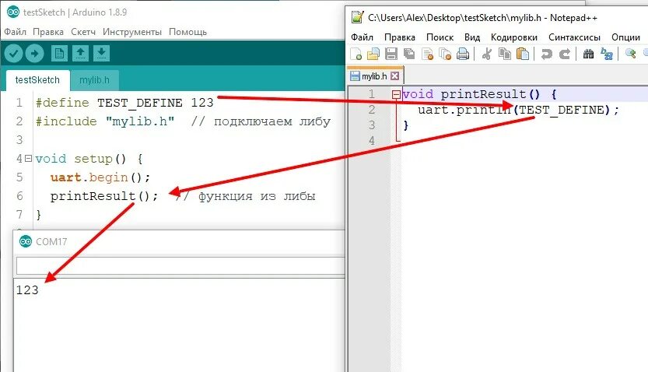Viewport: 648px width, 372px height.
Task: Click the Arduino Upload arrow button
Action: [x=34, y=54]
